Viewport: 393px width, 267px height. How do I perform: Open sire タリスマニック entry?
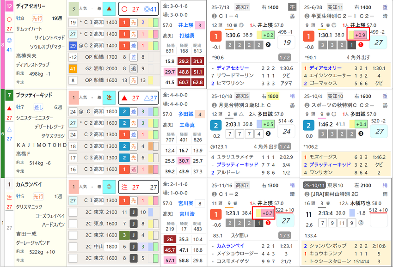pos(29,207)
